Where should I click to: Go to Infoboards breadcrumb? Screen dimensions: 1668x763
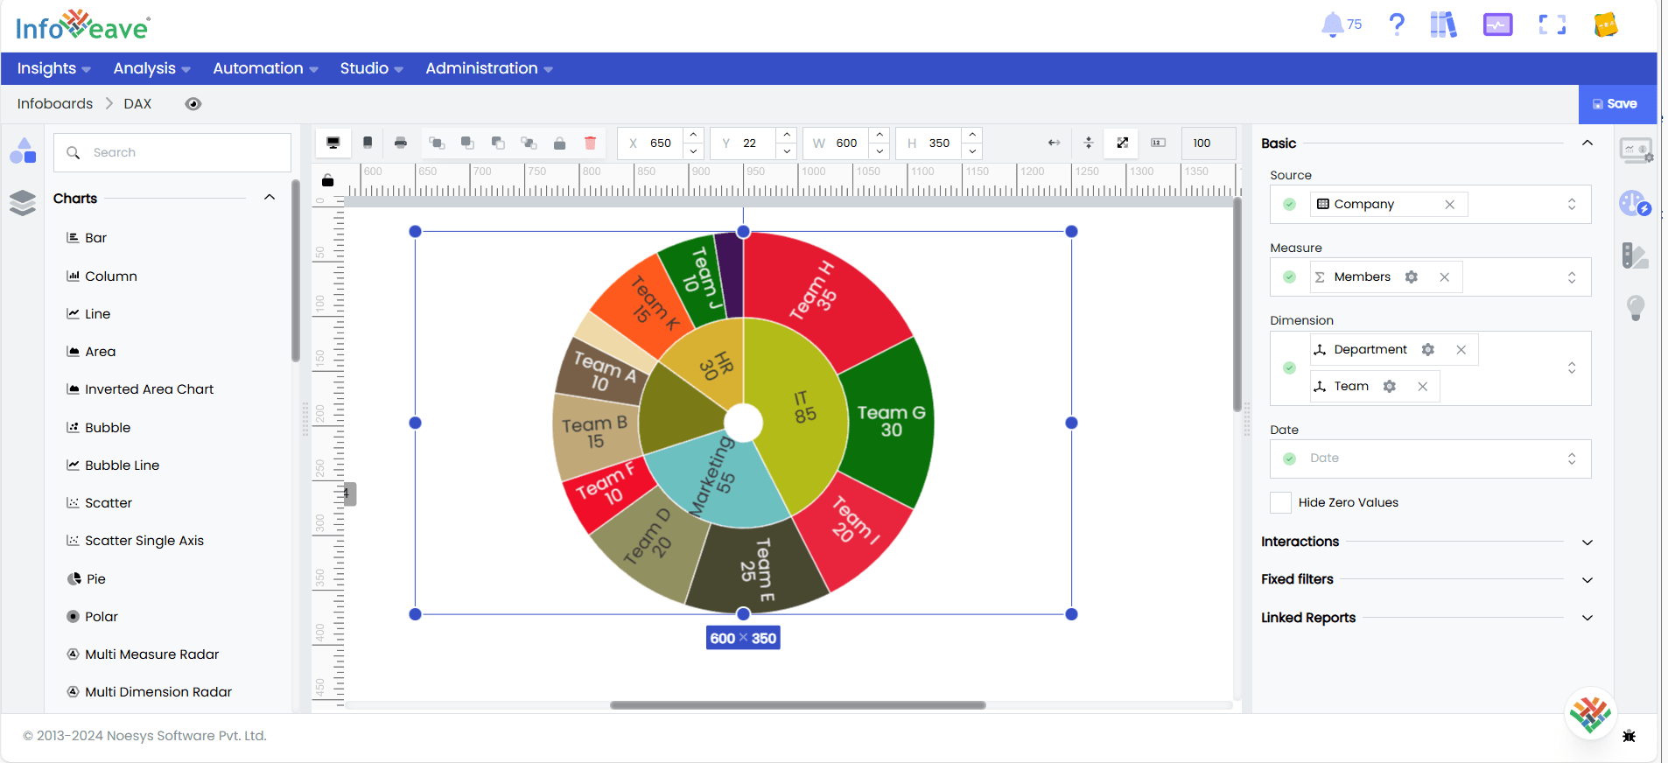pos(55,103)
